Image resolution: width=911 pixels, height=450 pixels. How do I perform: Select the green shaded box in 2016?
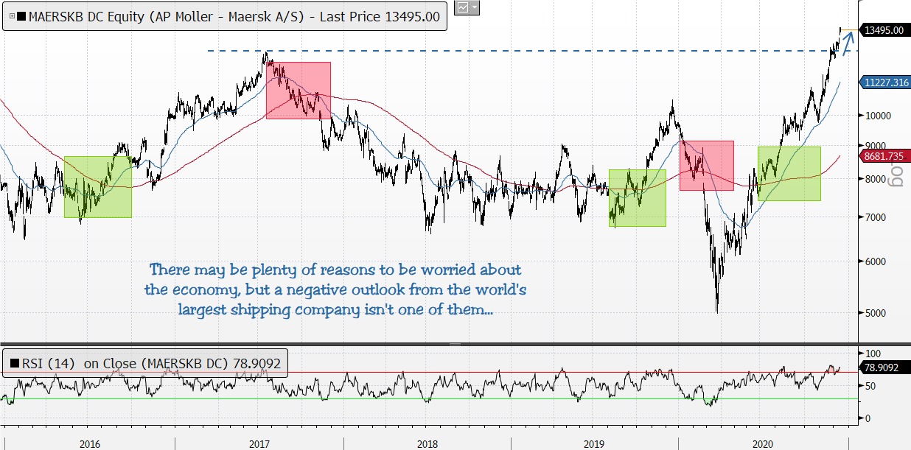click(97, 186)
